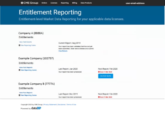Open the Privacy Statement footer link
The image size is (165, 118).
coord(50,105)
